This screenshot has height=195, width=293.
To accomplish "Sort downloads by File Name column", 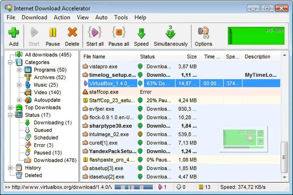I will pos(94,57).
